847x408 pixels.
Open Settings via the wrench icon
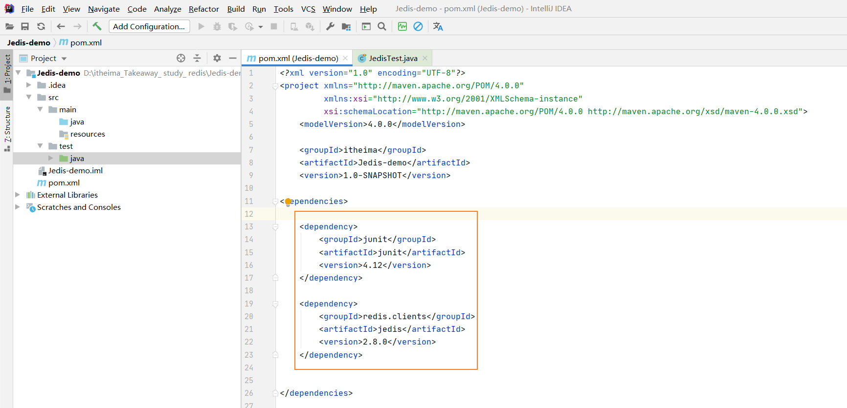[330, 26]
